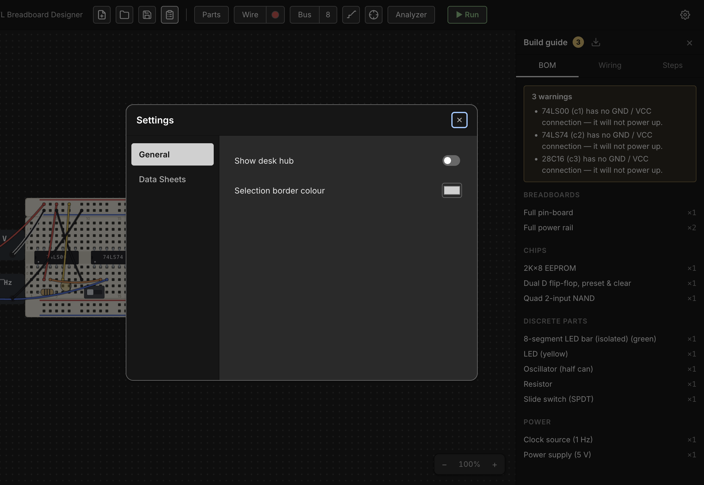Open the Analyzer
This screenshot has width=704, height=485.
(x=411, y=15)
